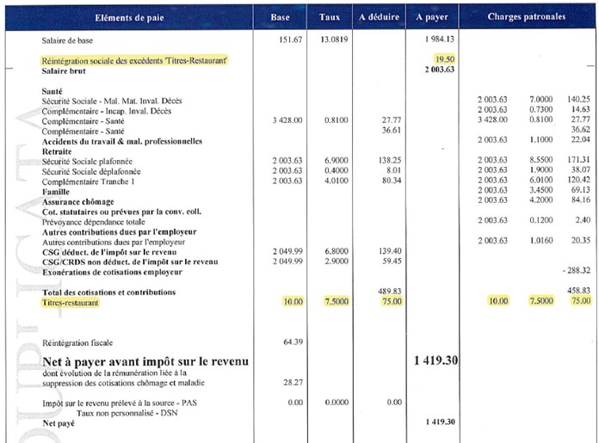599x443 pixels.
Task: Select the bold gross salary amount 2 003.63
Action: [x=439, y=70]
